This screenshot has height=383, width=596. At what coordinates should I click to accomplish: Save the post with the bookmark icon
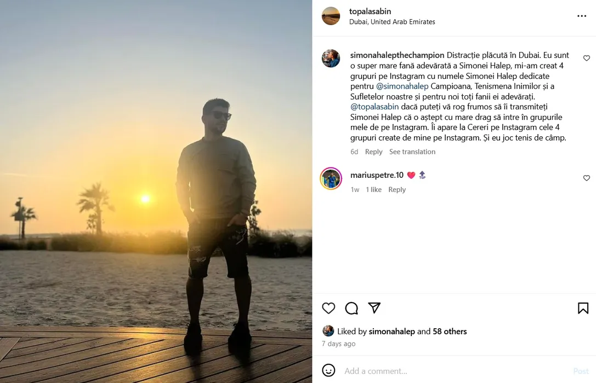[x=583, y=308]
